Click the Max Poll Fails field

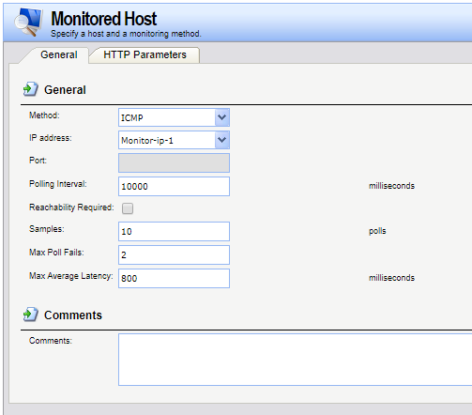pos(174,254)
